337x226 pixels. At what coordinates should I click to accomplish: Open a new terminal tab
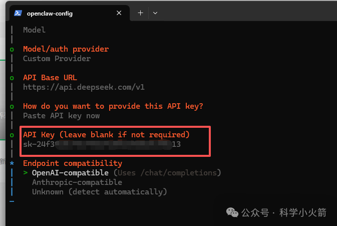(x=140, y=13)
